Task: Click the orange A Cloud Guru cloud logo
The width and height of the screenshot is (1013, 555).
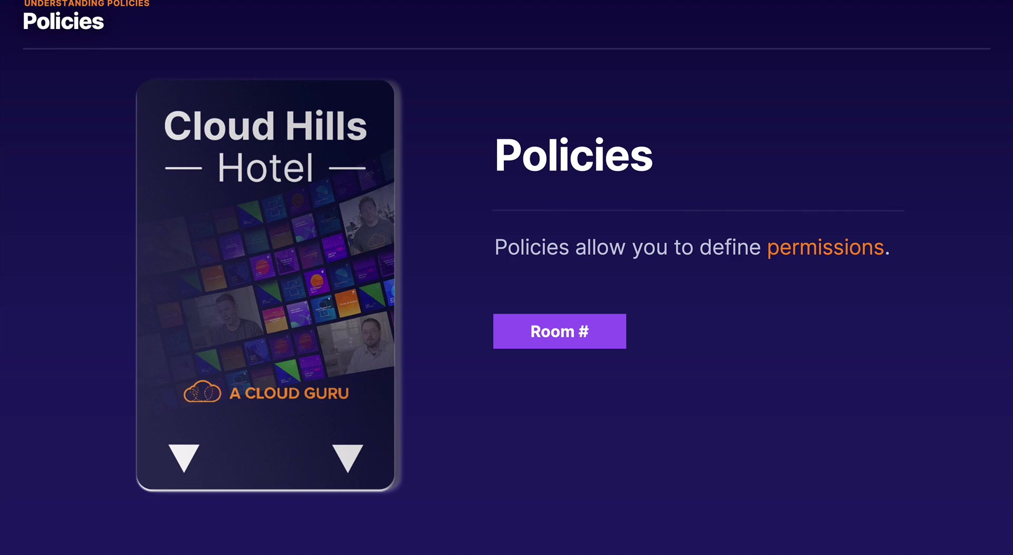Action: tap(202, 392)
